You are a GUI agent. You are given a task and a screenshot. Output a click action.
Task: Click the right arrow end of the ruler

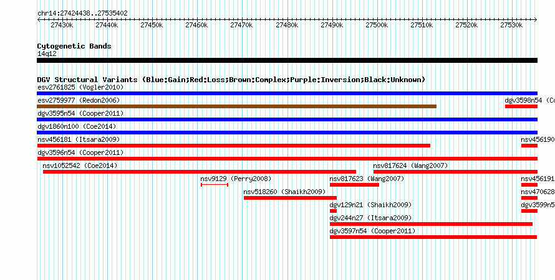click(x=536, y=20)
